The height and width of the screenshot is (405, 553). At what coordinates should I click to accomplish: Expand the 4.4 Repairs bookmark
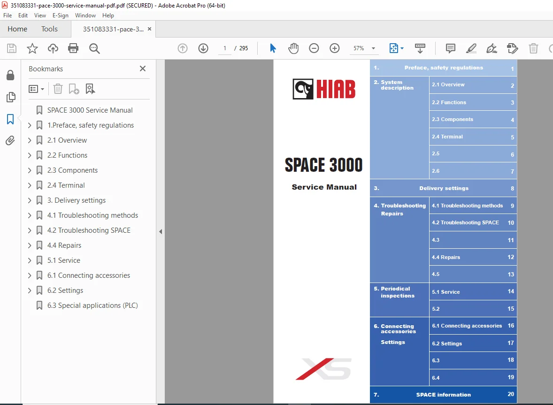pos(30,245)
